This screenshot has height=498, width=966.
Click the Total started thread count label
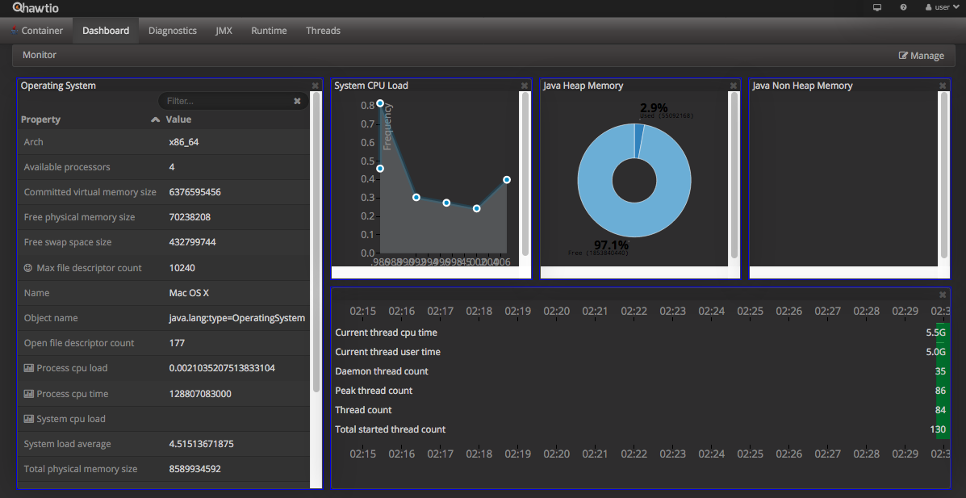390,429
